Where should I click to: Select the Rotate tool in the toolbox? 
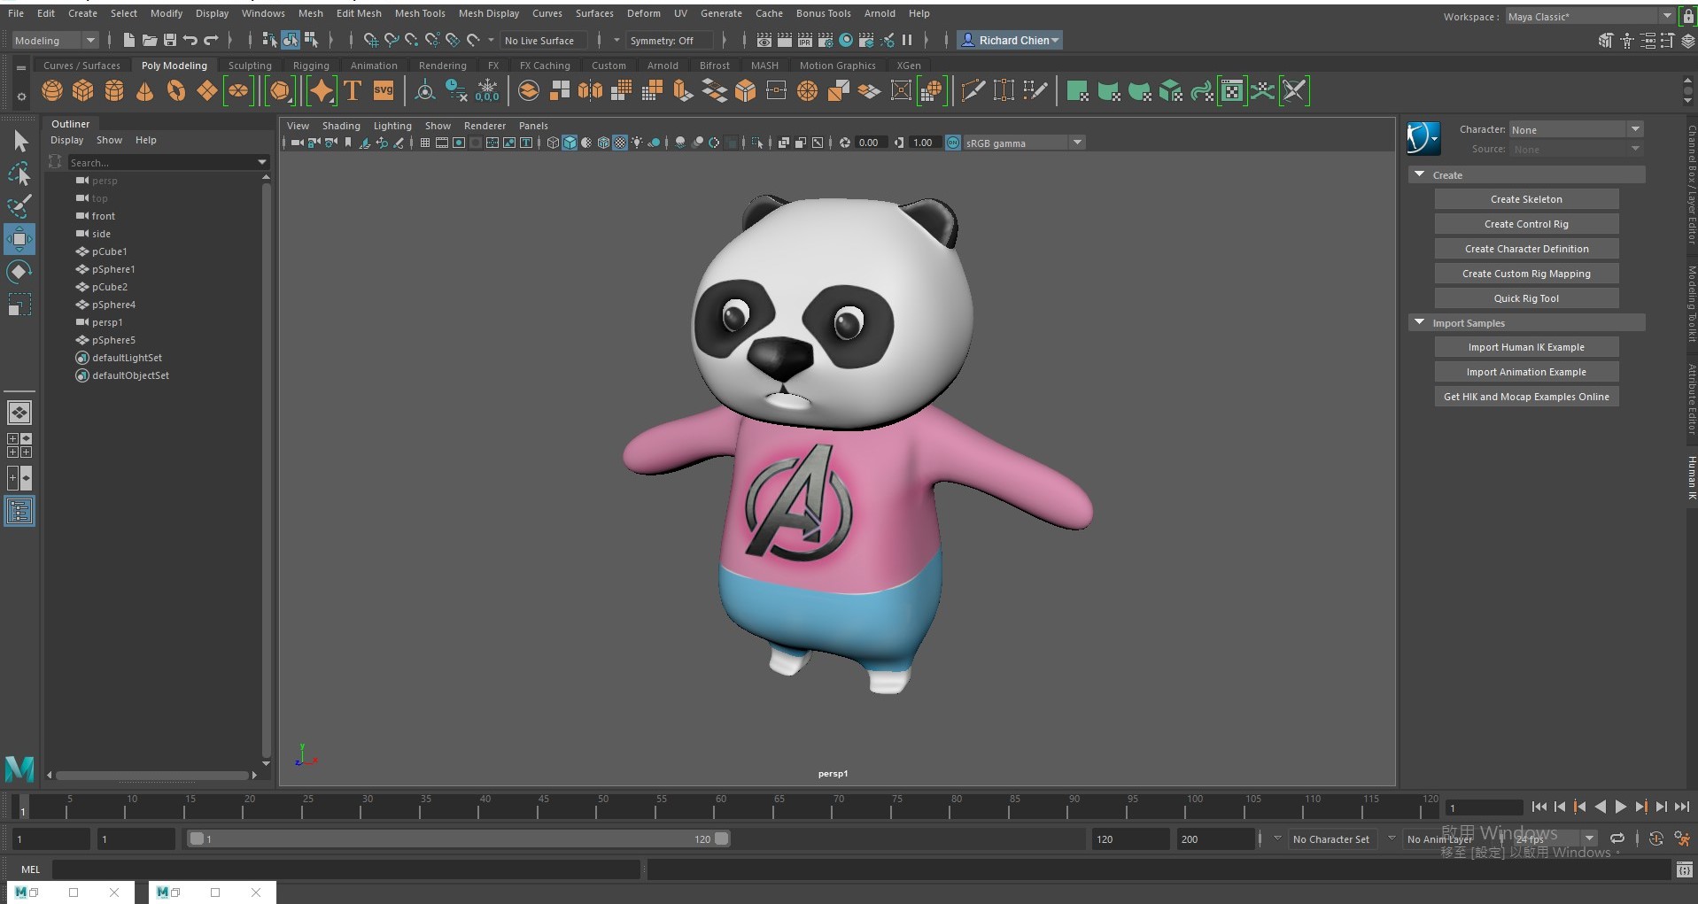19,272
